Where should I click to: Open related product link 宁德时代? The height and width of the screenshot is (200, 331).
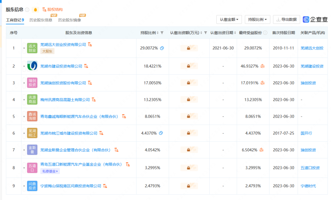click(308, 186)
